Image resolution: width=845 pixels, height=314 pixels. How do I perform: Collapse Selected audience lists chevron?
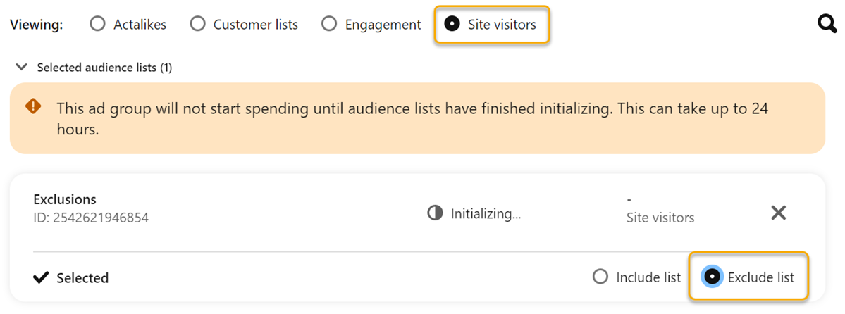pyautogui.click(x=23, y=68)
